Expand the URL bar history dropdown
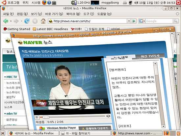 (129, 21)
